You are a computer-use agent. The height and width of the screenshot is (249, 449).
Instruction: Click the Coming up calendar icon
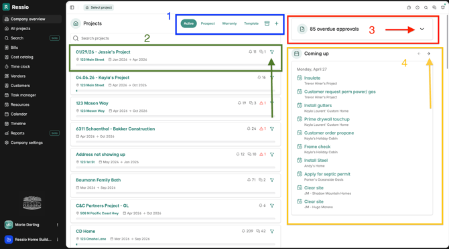(x=297, y=54)
